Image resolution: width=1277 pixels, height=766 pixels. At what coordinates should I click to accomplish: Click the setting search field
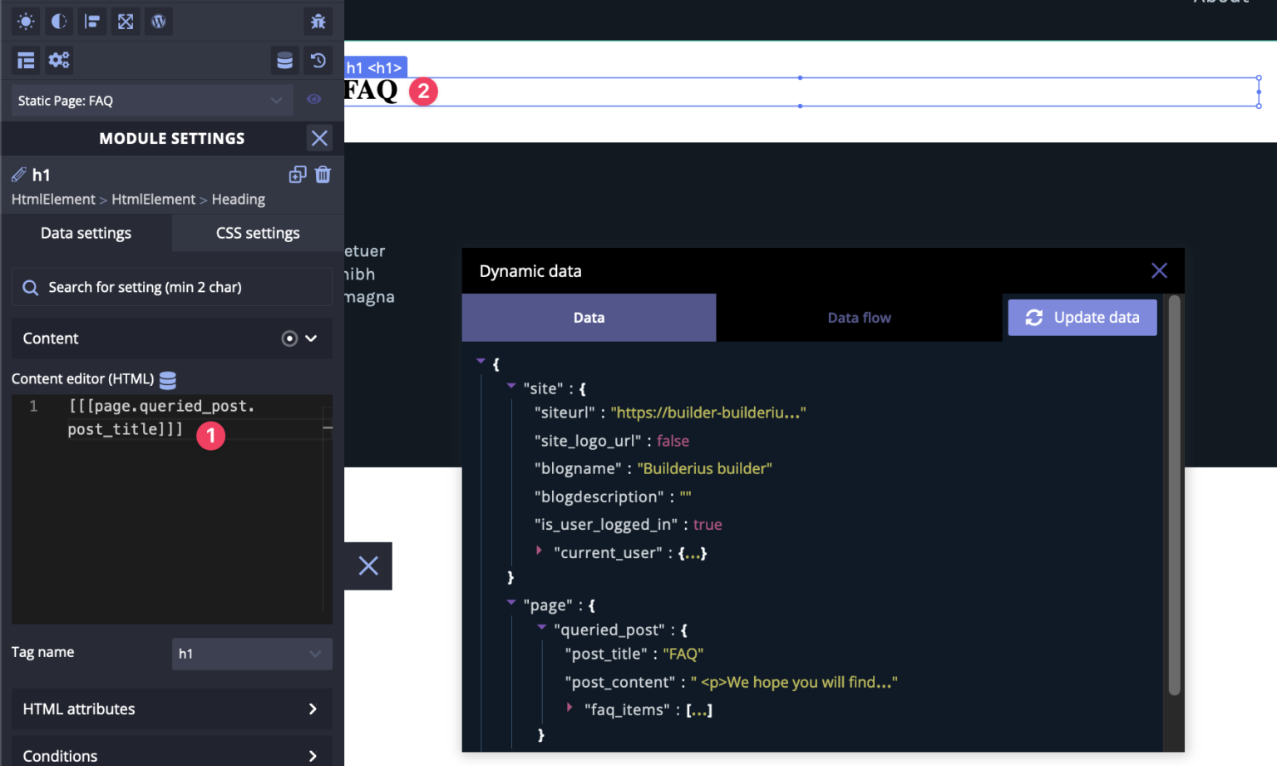coord(172,286)
